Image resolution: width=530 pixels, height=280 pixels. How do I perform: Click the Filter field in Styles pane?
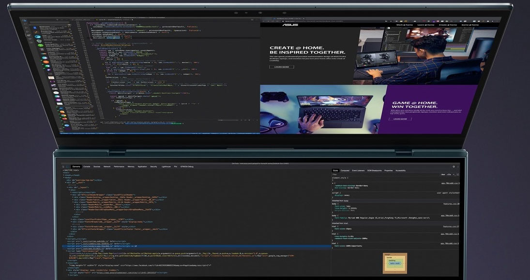385,175
